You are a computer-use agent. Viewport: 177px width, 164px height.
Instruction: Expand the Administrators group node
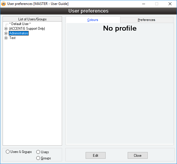point(6,33)
